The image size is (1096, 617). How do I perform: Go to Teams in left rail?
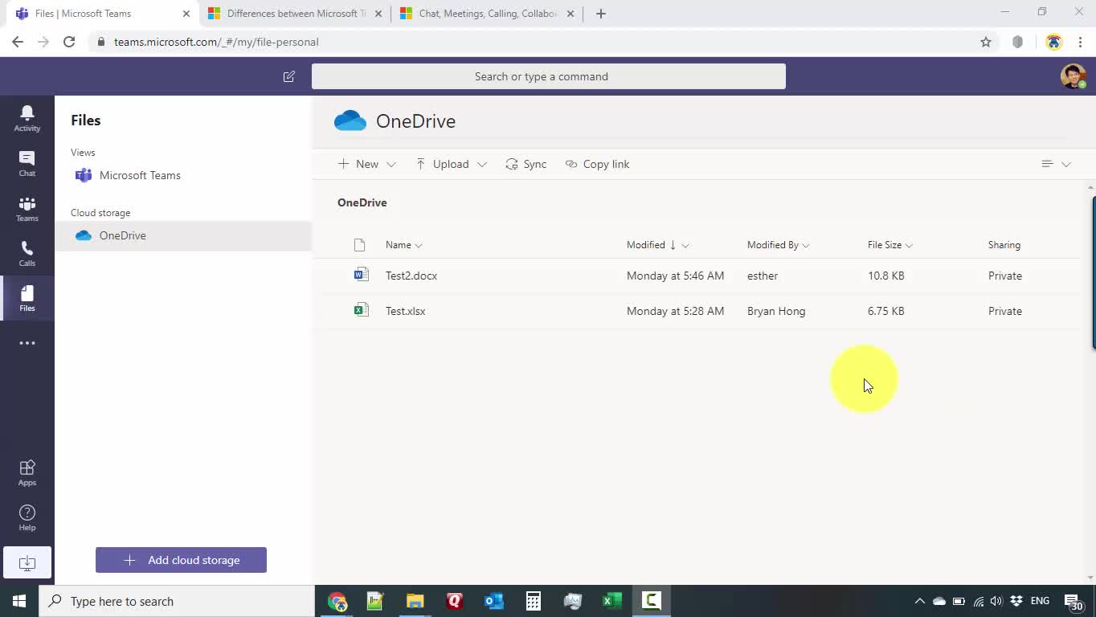(27, 208)
